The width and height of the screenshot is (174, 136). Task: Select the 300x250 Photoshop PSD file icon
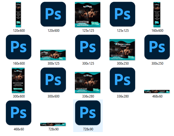point(157,47)
